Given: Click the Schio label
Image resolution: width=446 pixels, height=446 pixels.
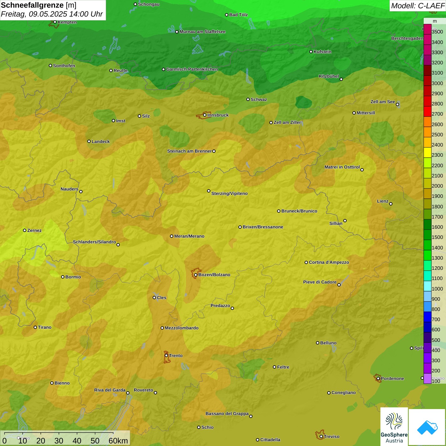Looking at the screenshot, I should 207,427.
